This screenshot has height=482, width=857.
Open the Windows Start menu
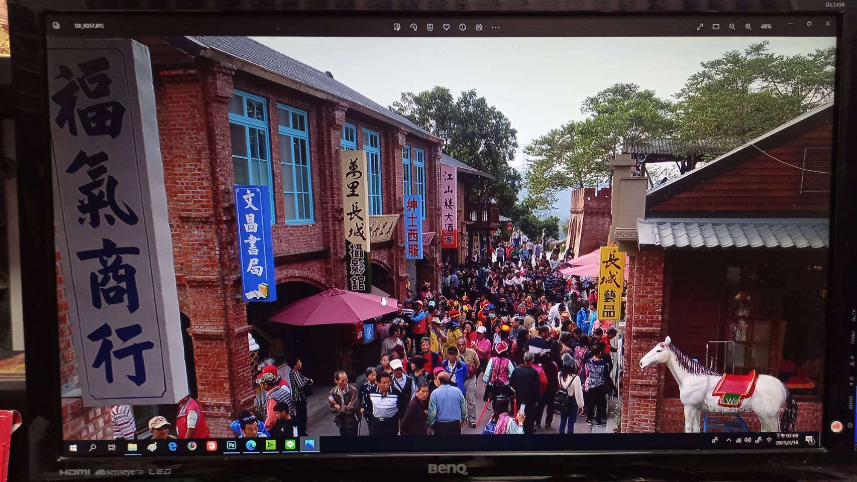[x=73, y=447]
